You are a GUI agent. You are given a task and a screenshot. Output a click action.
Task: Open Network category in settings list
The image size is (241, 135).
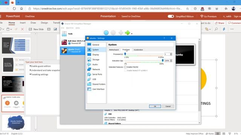point(96,69)
